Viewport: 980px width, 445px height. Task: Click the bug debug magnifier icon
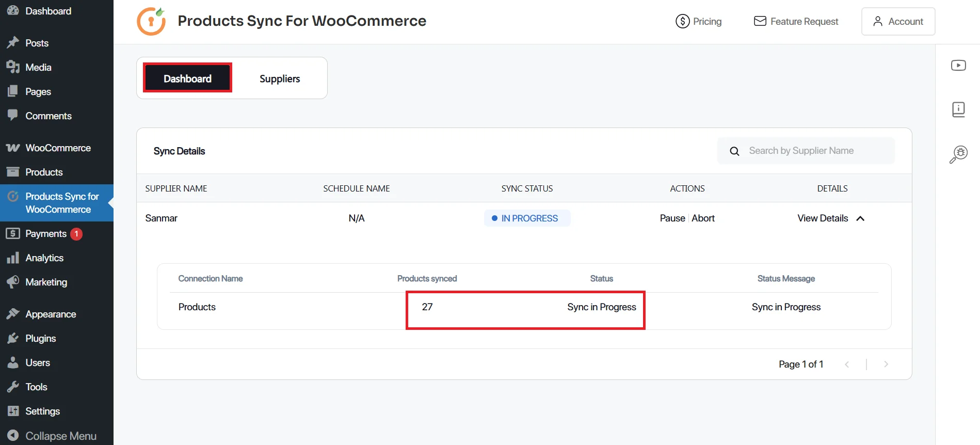(x=958, y=154)
